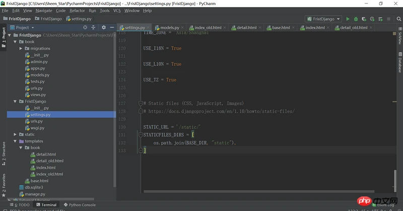Click the USE_TZ = True line
This screenshot has height=211, width=403.
pos(160,80)
